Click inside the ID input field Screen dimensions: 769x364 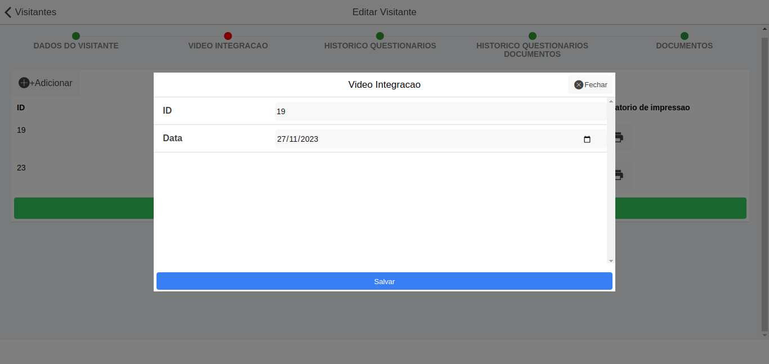pos(394,111)
